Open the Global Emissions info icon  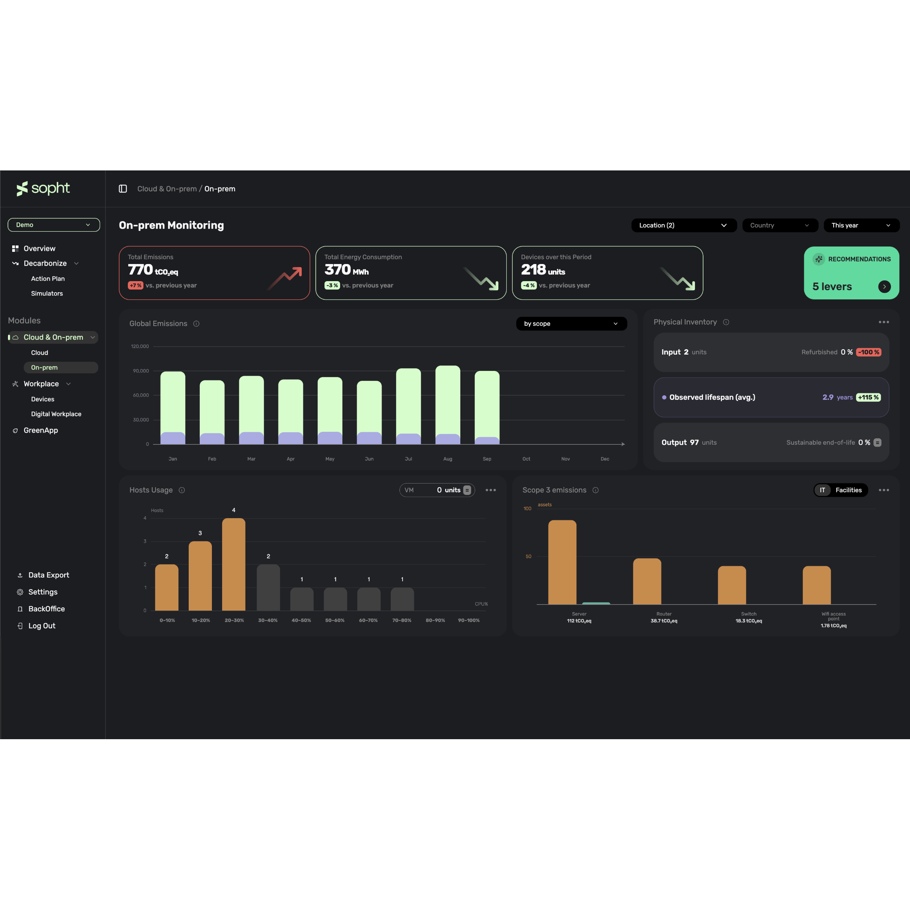196,324
